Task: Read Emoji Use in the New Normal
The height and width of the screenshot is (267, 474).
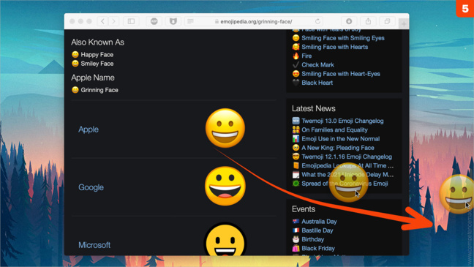Action: (340, 139)
